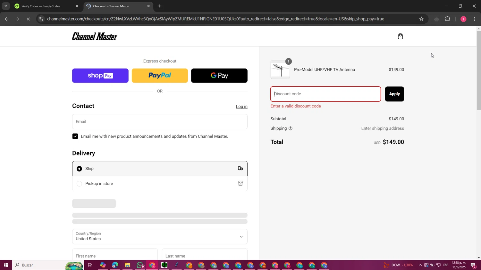Click the DOW stock widget in taskbar
Screen dimensions: 481x270
coord(398,265)
